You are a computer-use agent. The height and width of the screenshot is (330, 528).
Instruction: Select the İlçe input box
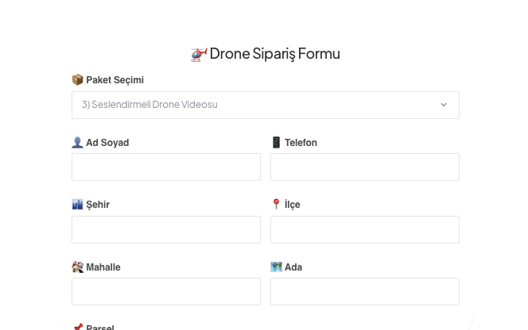coord(365,229)
